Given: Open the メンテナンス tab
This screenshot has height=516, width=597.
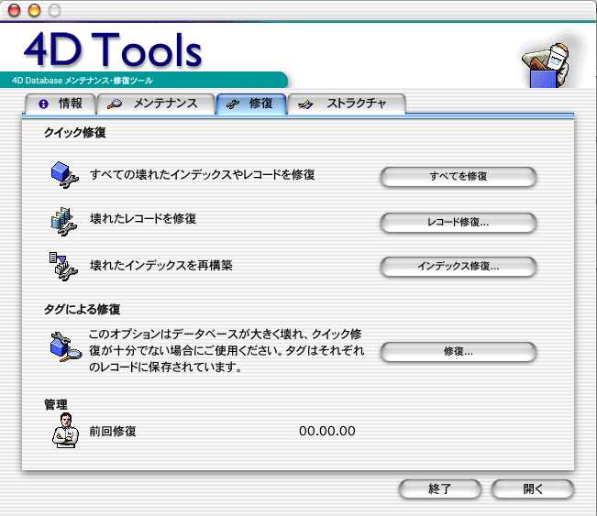Looking at the screenshot, I should point(156,104).
